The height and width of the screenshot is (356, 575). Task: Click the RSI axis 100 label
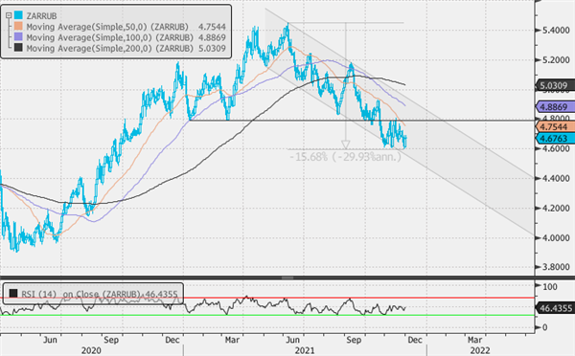550,287
